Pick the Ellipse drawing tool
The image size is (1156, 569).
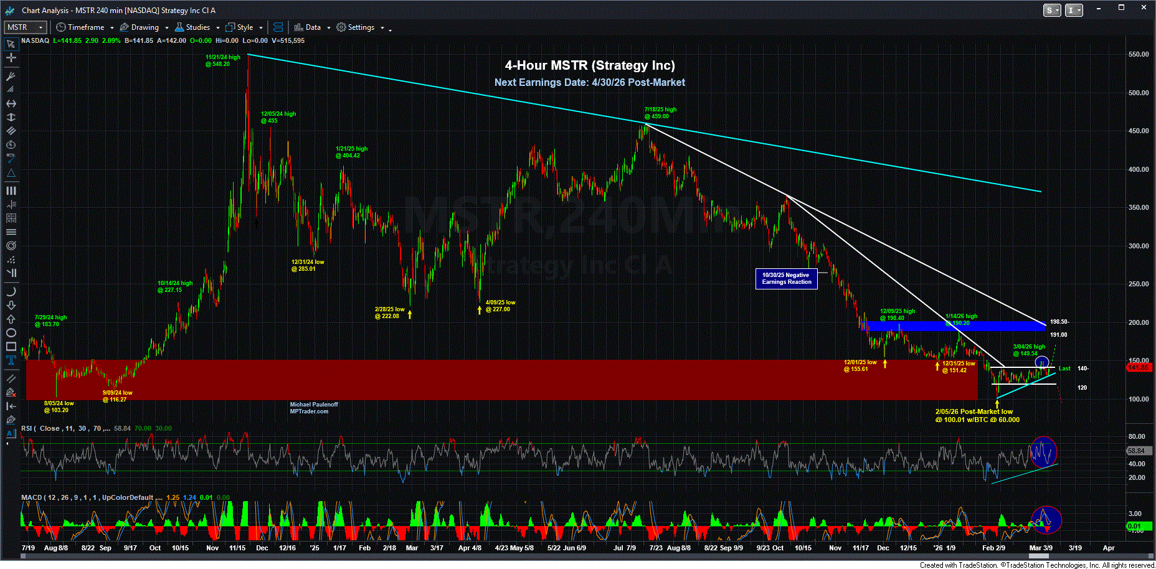pos(11,333)
